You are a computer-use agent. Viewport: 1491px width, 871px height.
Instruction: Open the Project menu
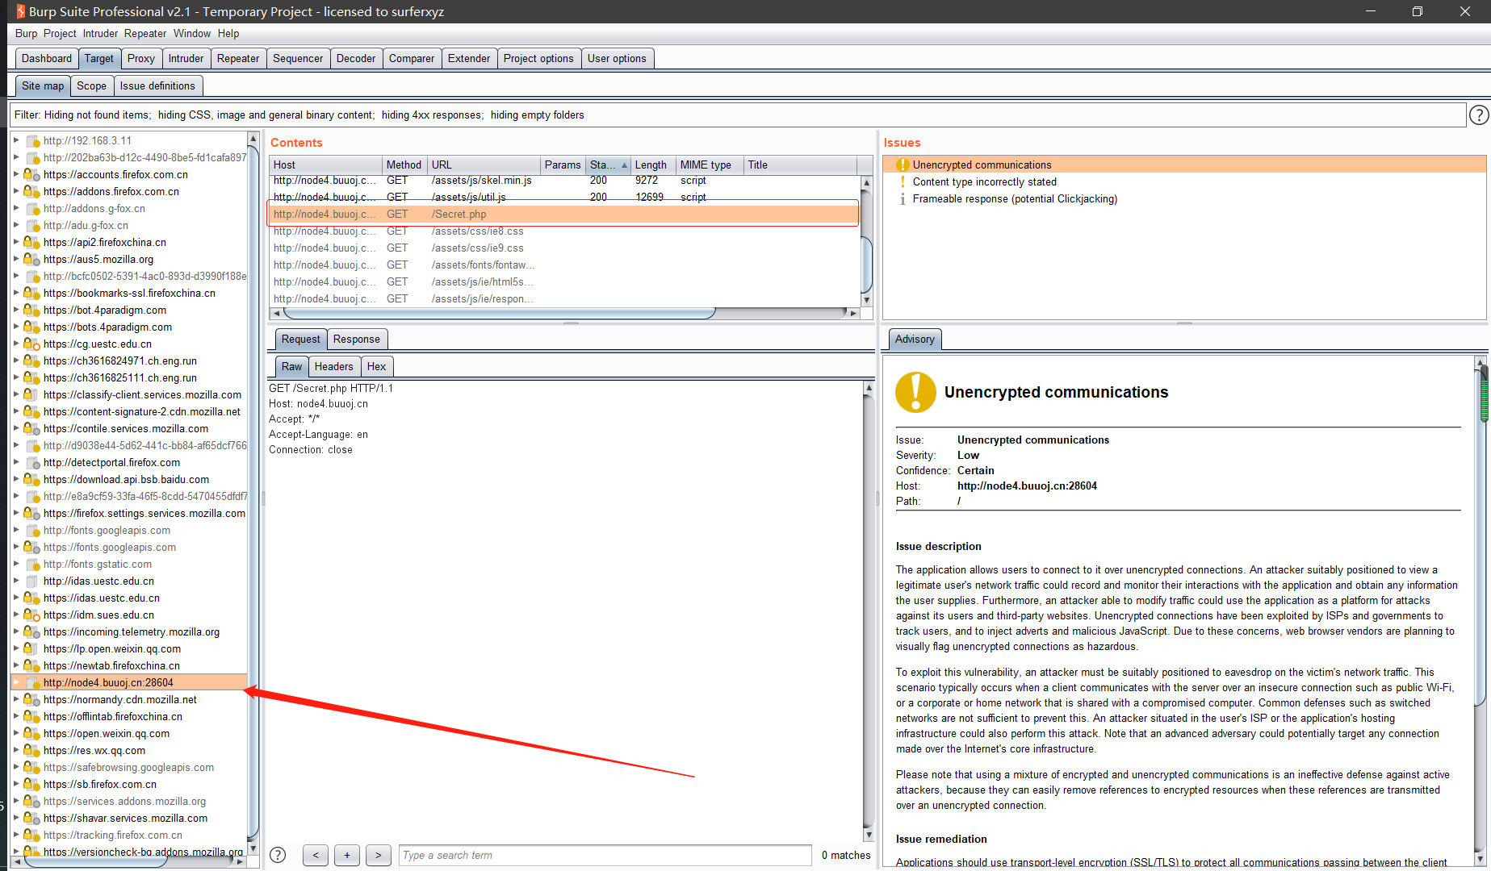pos(60,33)
